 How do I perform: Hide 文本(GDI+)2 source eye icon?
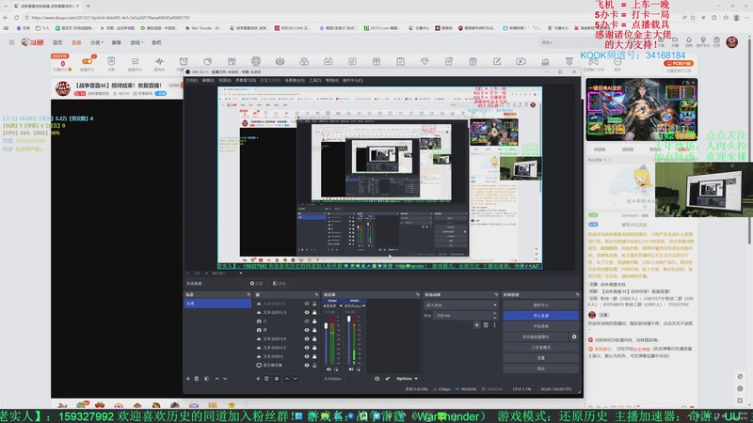click(307, 347)
